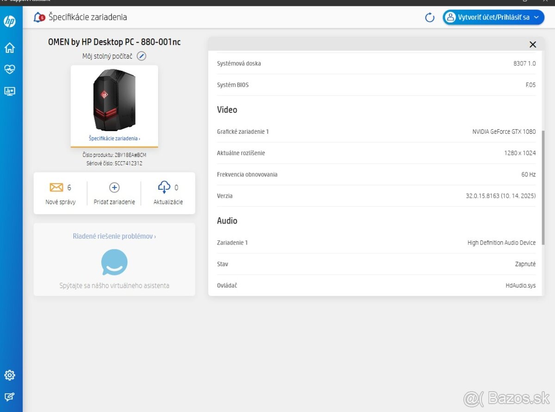This screenshot has width=555, height=412.
Task: Click the notification bell with badge
Action: [39, 18]
